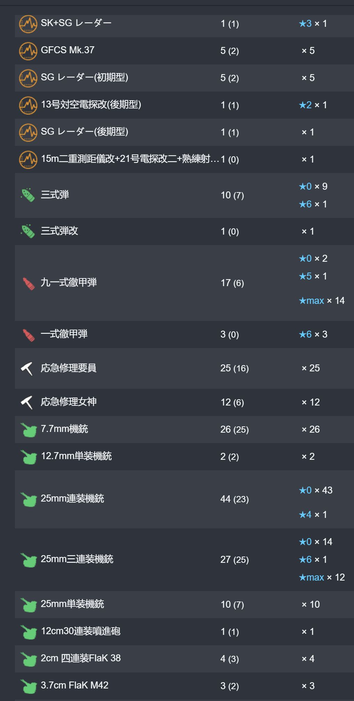Click the ★max × 14 entry for 九一式徹甲弾

pyautogui.click(x=322, y=300)
